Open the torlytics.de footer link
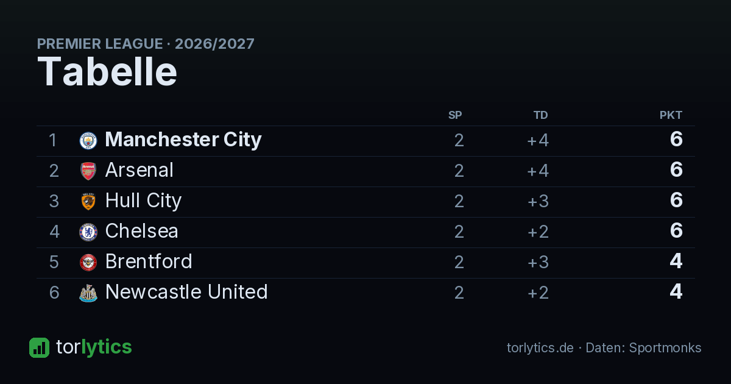The width and height of the screenshot is (731, 384). tap(540, 348)
